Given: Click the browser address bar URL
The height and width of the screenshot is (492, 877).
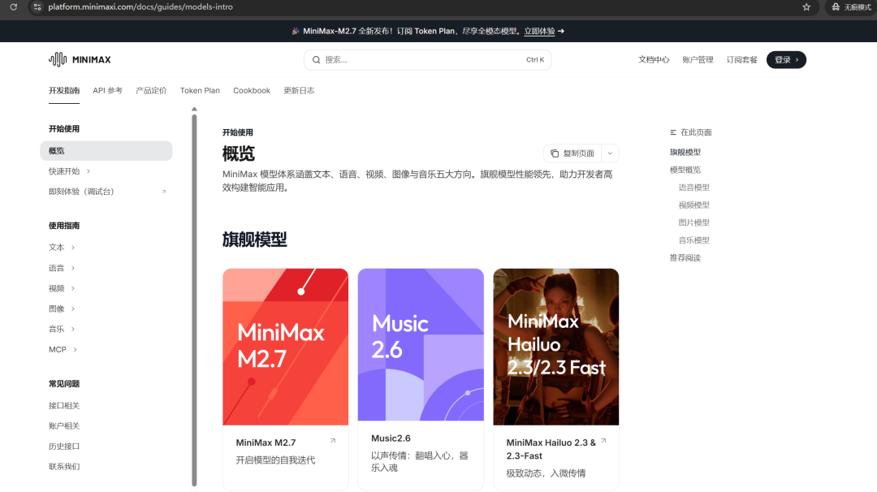Looking at the screenshot, I should coord(140,6).
